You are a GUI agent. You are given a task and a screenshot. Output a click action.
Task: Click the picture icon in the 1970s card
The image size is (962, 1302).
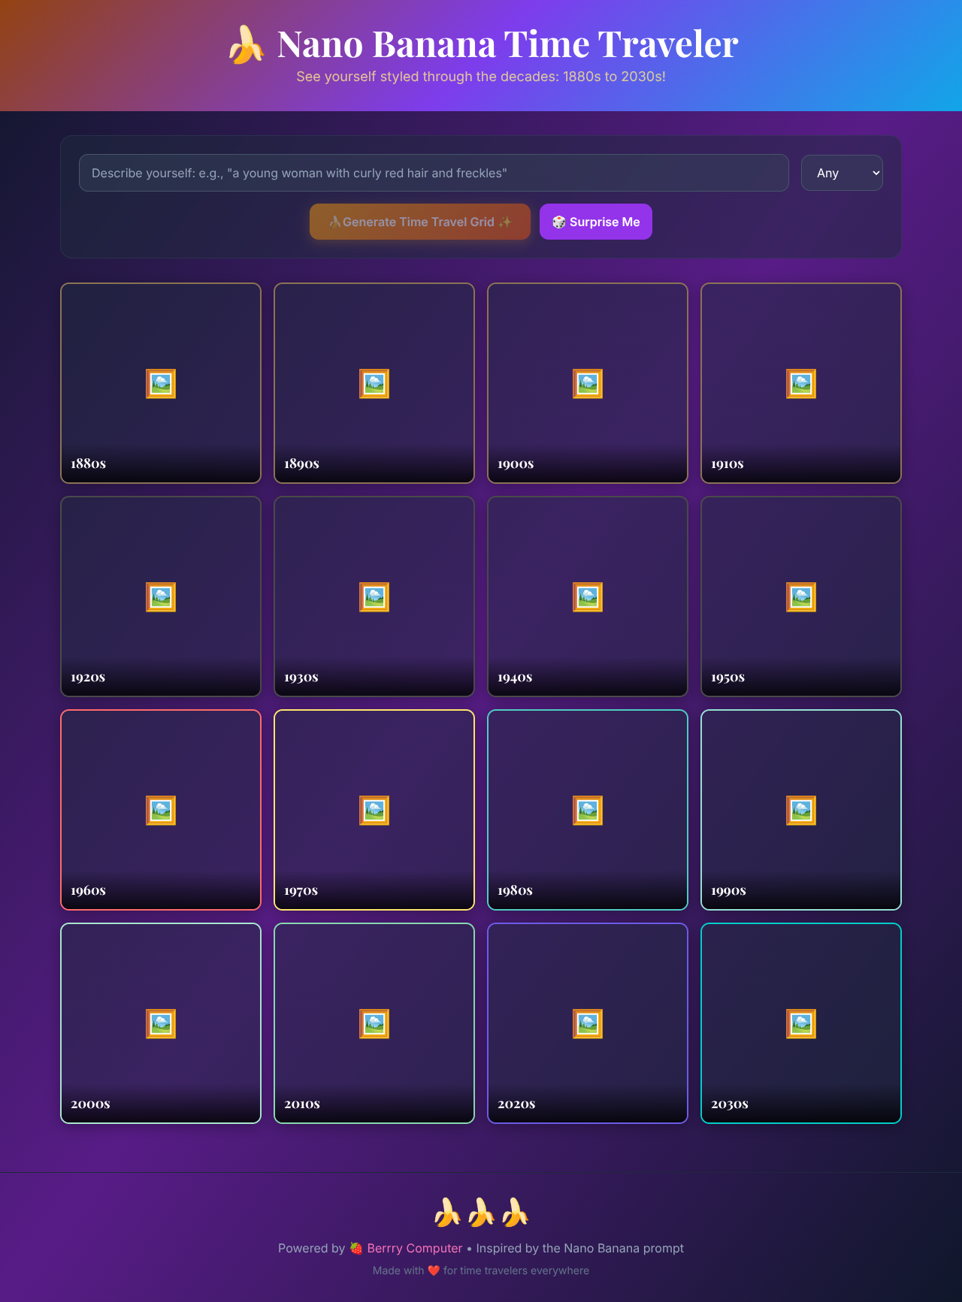[x=374, y=811]
